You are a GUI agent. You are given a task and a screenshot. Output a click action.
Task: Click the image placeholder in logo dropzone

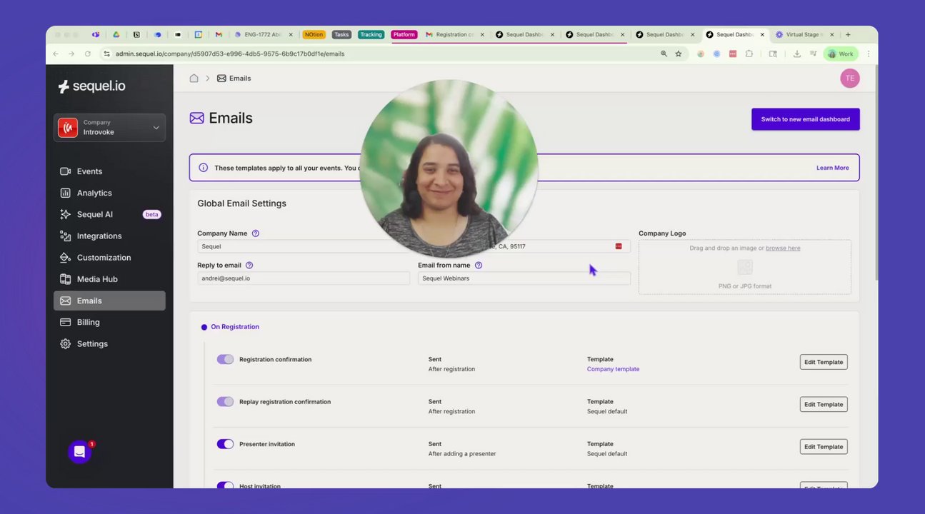[745, 267]
